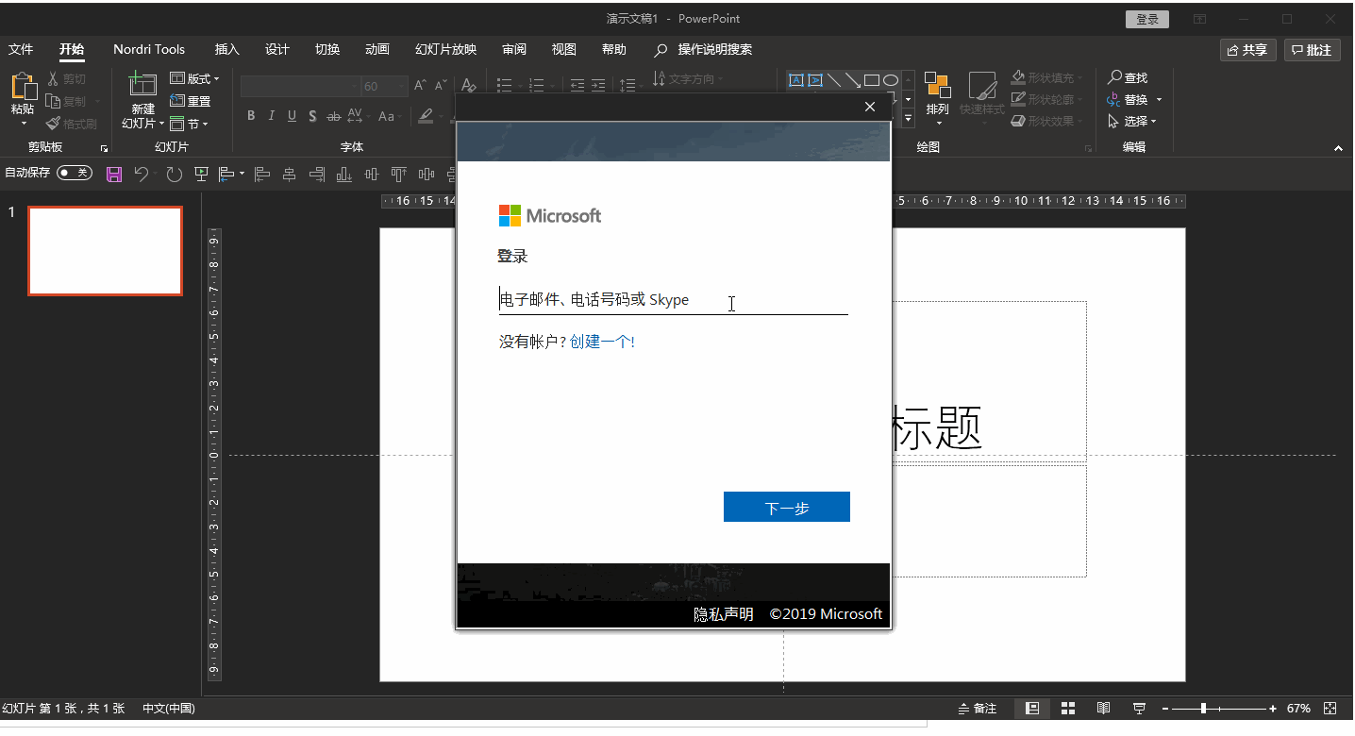Click the text Shadow S icon
Image resolution: width=1355 pixels, height=736 pixels.
pyautogui.click(x=312, y=116)
